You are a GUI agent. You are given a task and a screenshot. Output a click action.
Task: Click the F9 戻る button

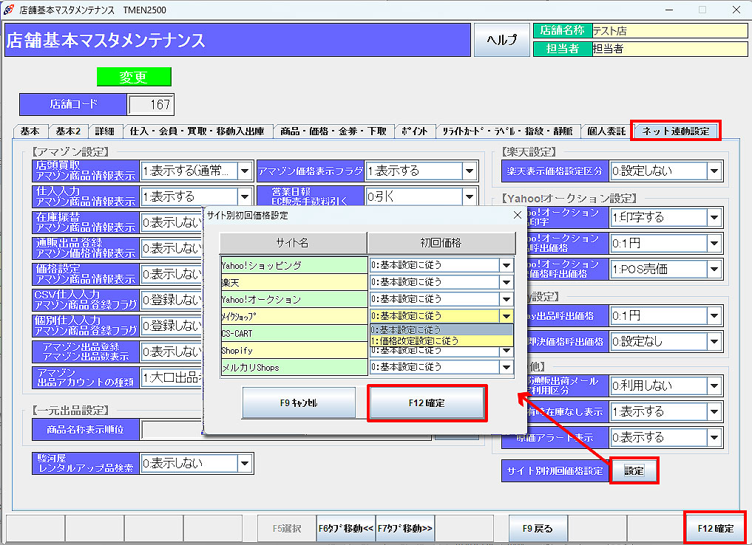tap(538, 528)
